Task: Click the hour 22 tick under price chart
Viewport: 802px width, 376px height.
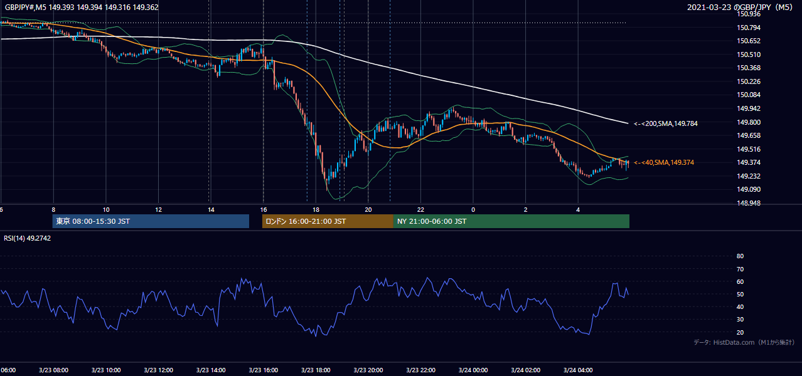Action: (x=421, y=210)
